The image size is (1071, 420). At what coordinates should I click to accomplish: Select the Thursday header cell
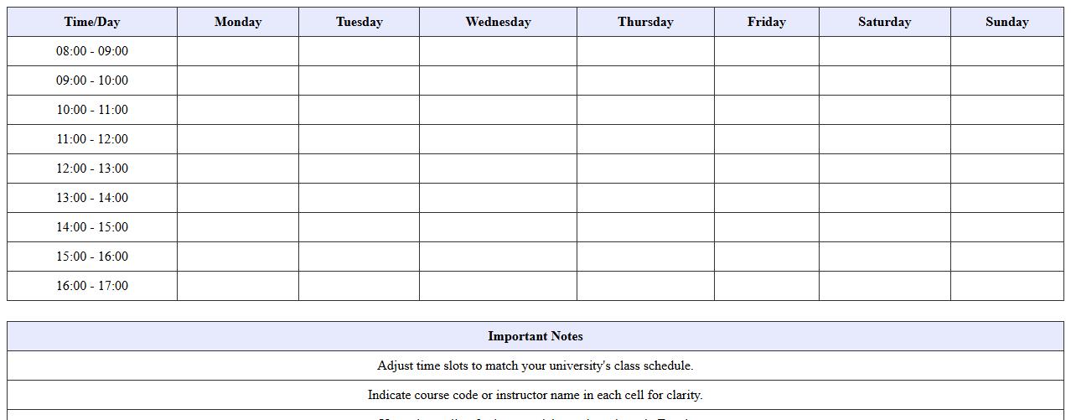coord(645,22)
